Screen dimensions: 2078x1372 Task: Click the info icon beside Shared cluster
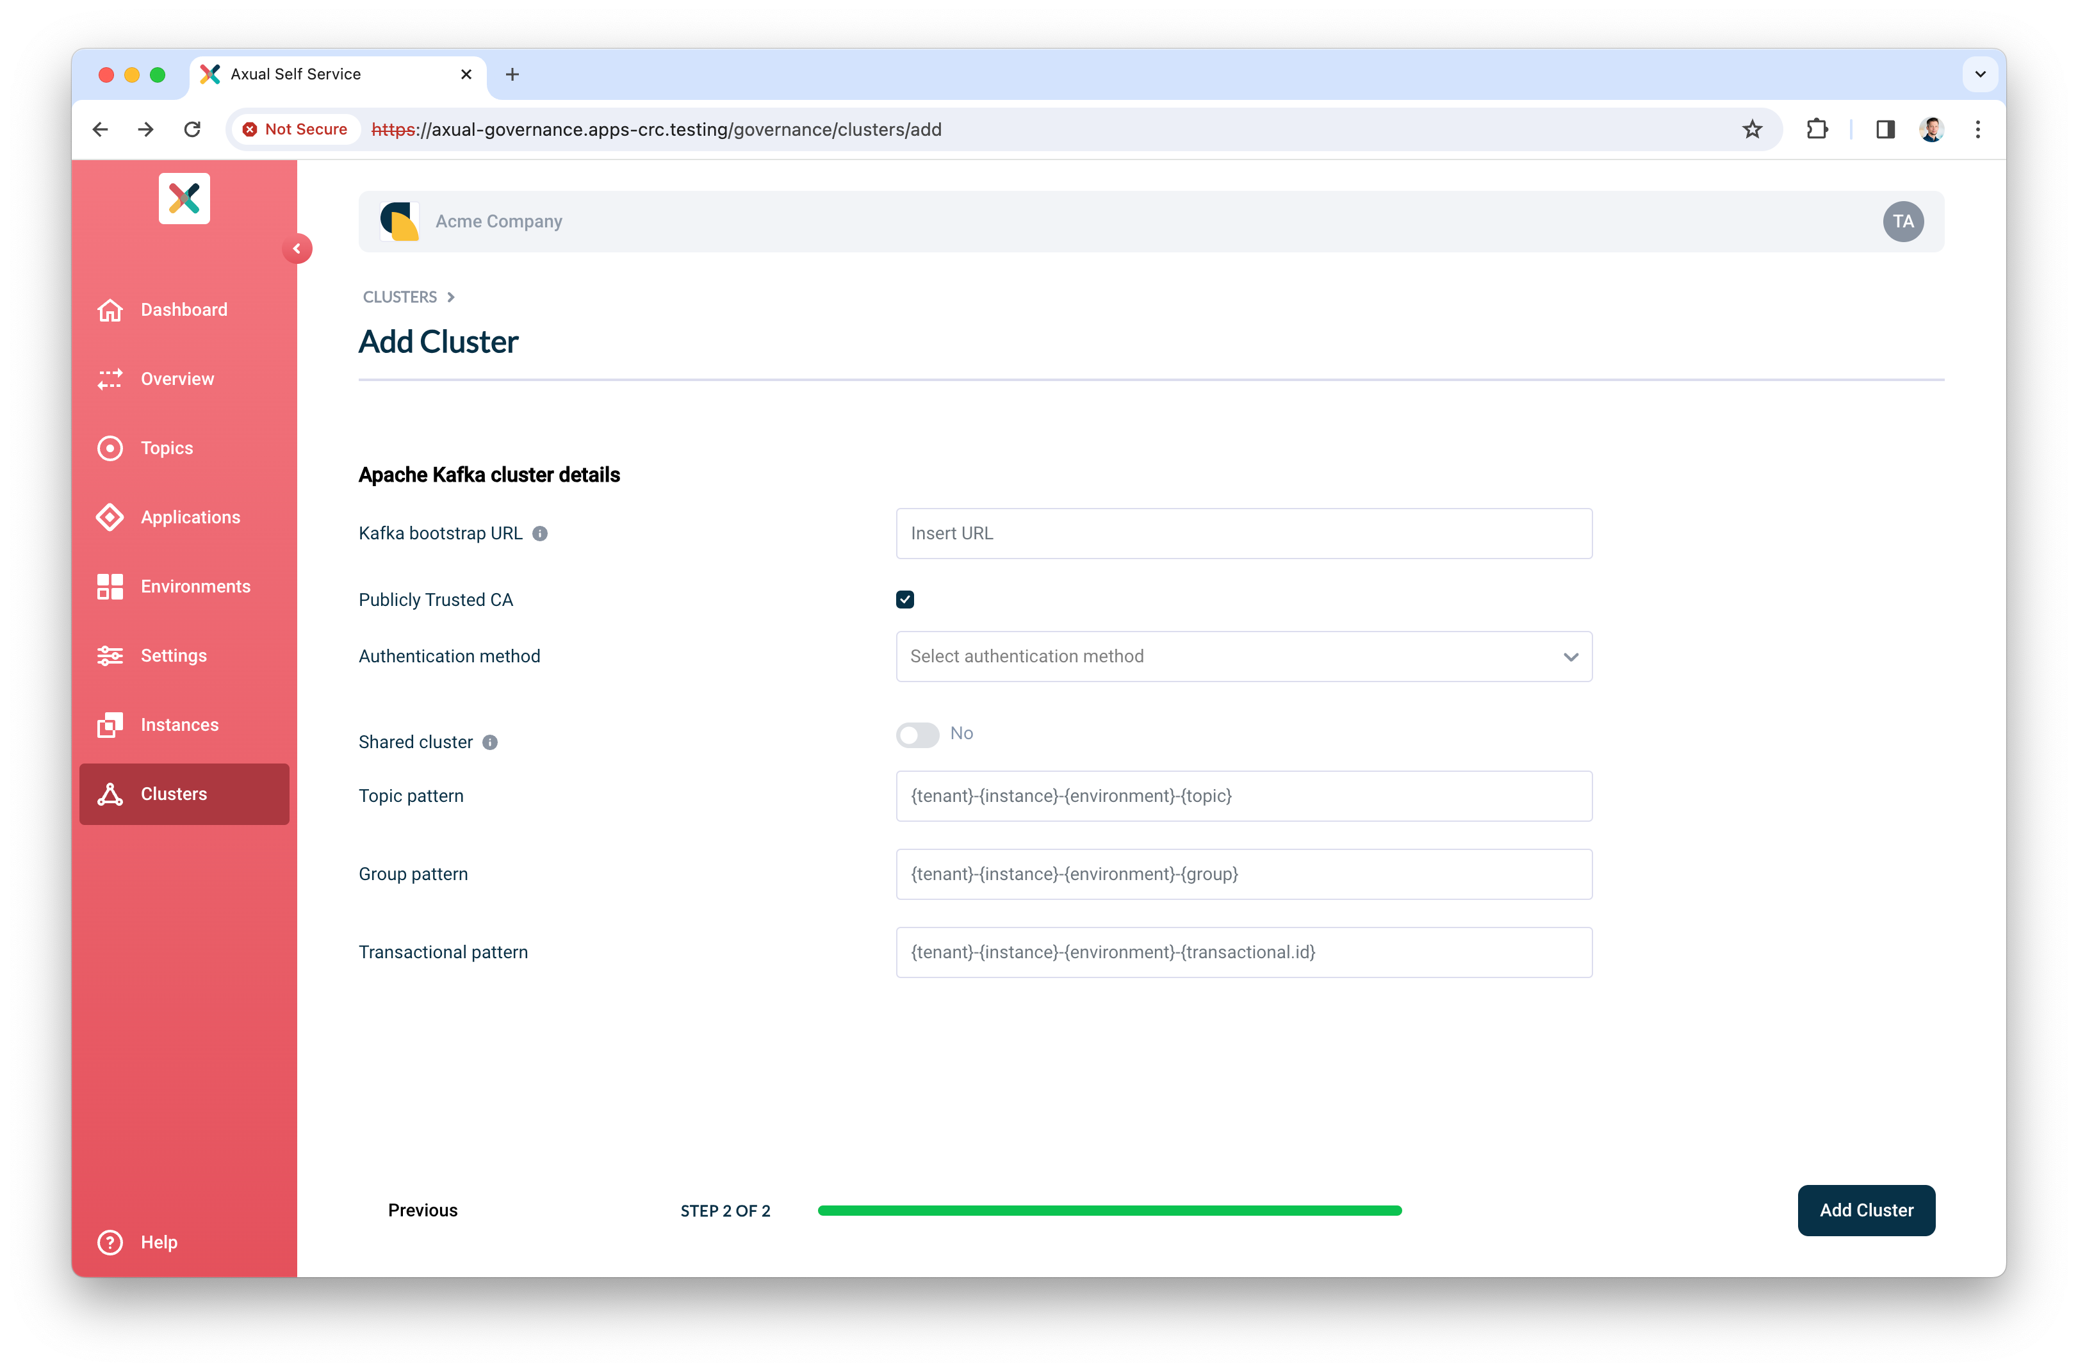point(491,742)
